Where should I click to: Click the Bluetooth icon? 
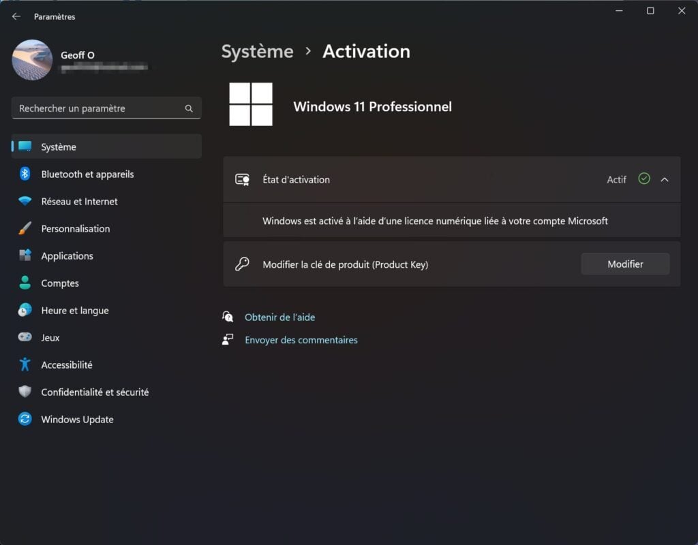(x=25, y=174)
